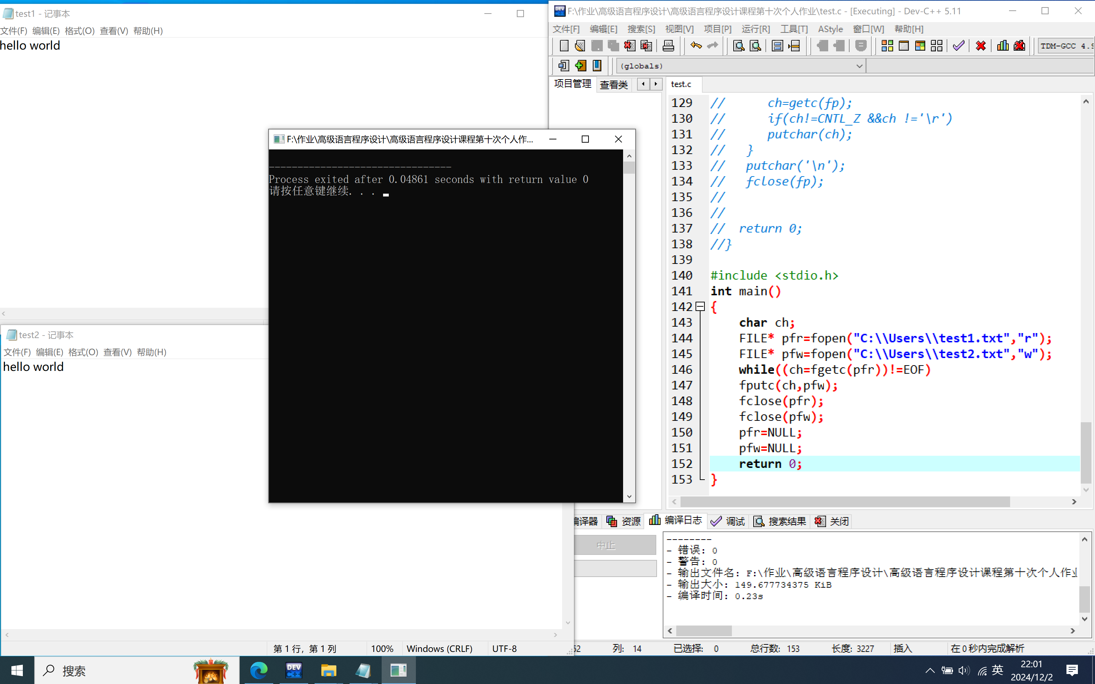Switch to the 查看类 tab
The height and width of the screenshot is (684, 1095).
[x=613, y=85]
